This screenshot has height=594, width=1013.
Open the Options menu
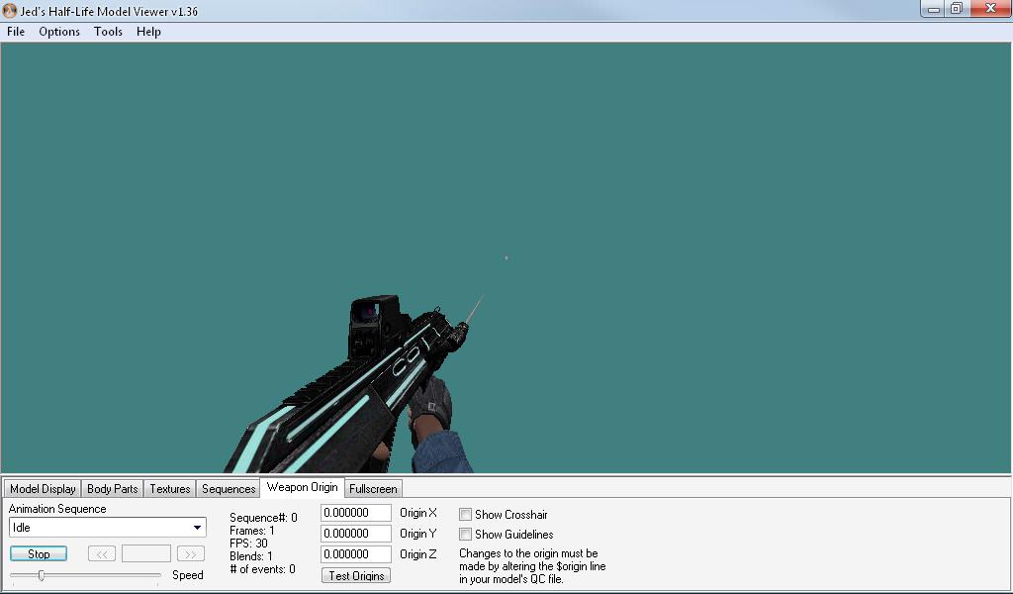[59, 32]
